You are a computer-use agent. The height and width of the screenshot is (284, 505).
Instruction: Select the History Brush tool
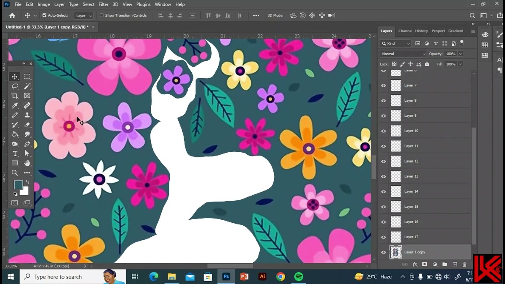pyautogui.click(x=15, y=125)
